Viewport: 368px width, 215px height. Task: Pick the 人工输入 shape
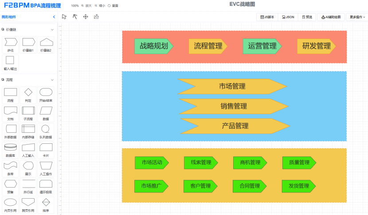[x=28, y=150]
